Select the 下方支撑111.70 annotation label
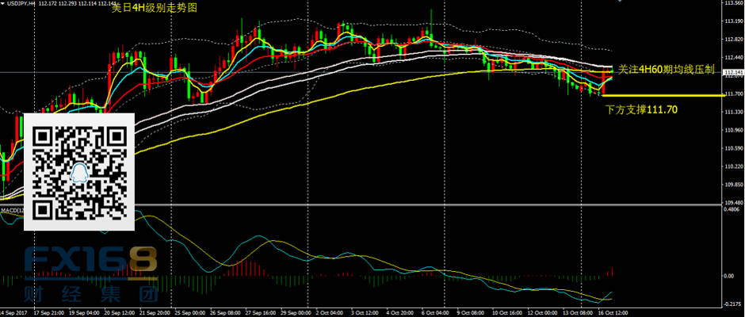 (x=640, y=109)
